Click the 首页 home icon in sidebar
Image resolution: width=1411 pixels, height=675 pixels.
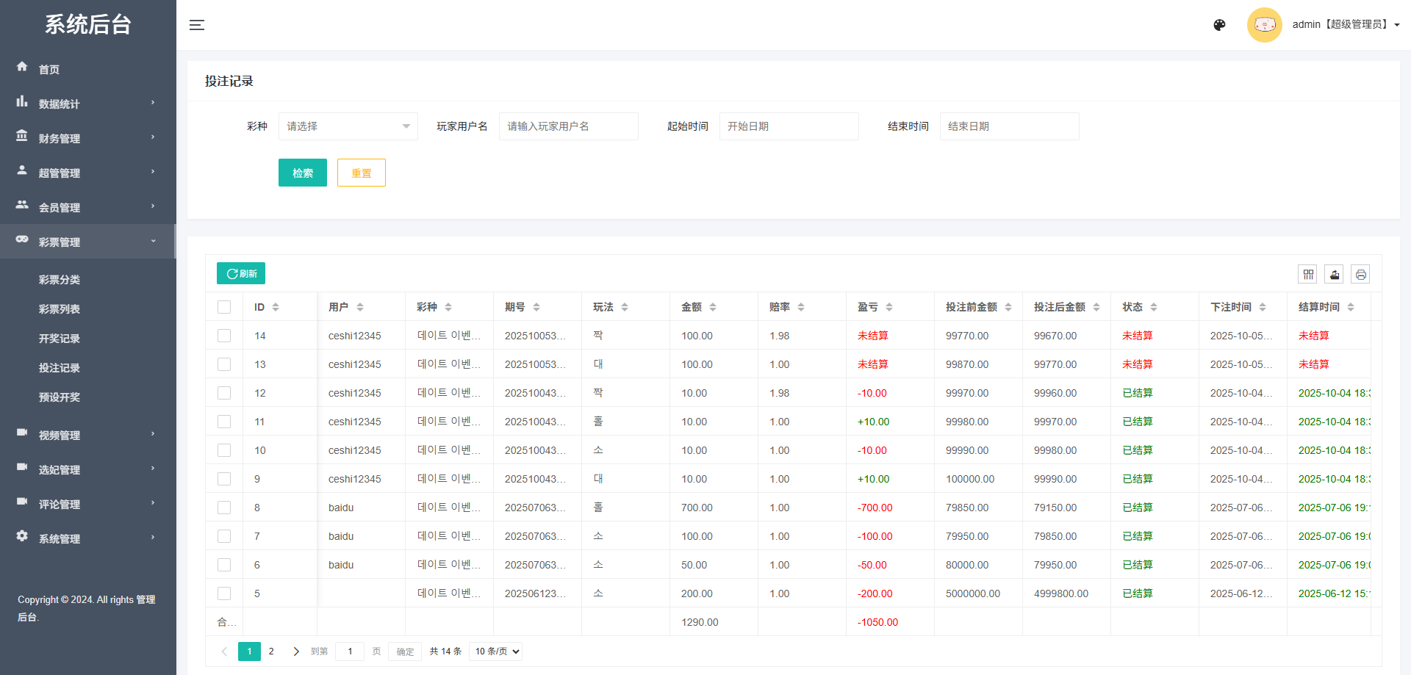[22, 67]
